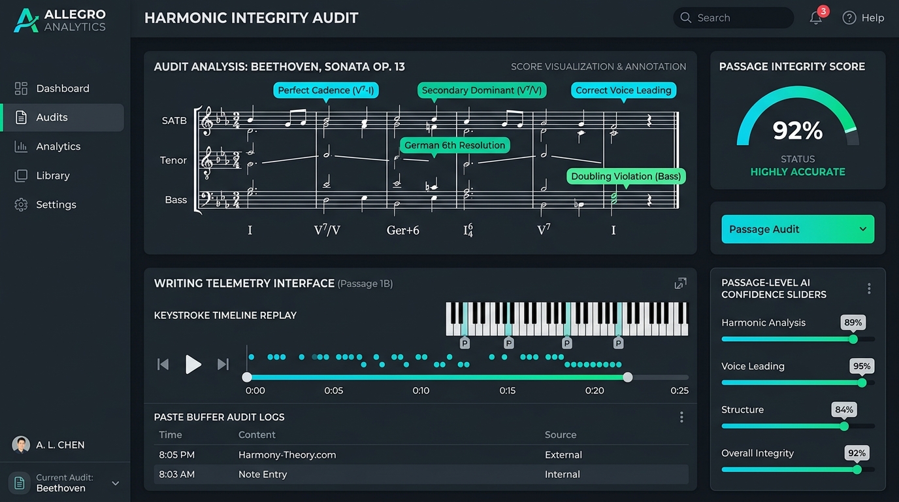Skip to start of keystroke replay

[163, 364]
